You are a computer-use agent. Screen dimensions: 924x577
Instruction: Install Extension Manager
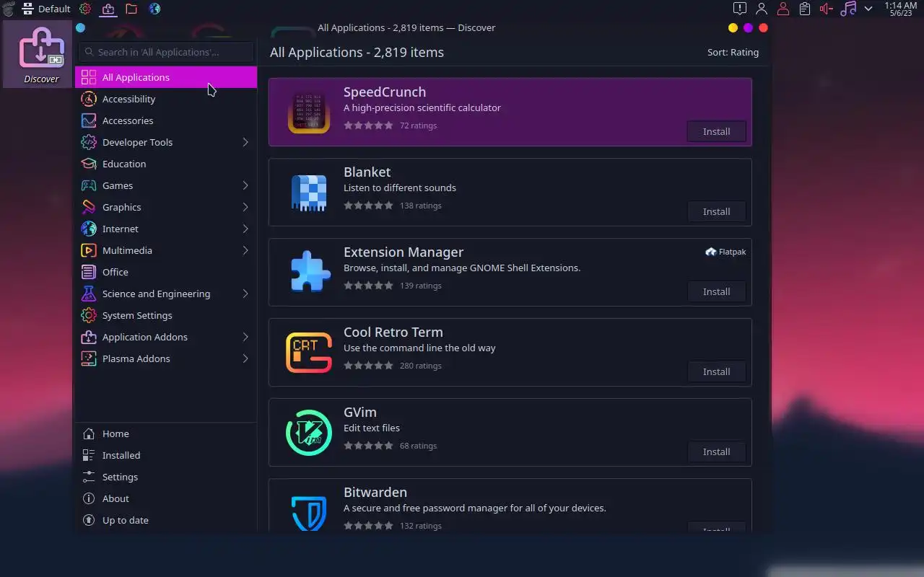(x=716, y=291)
